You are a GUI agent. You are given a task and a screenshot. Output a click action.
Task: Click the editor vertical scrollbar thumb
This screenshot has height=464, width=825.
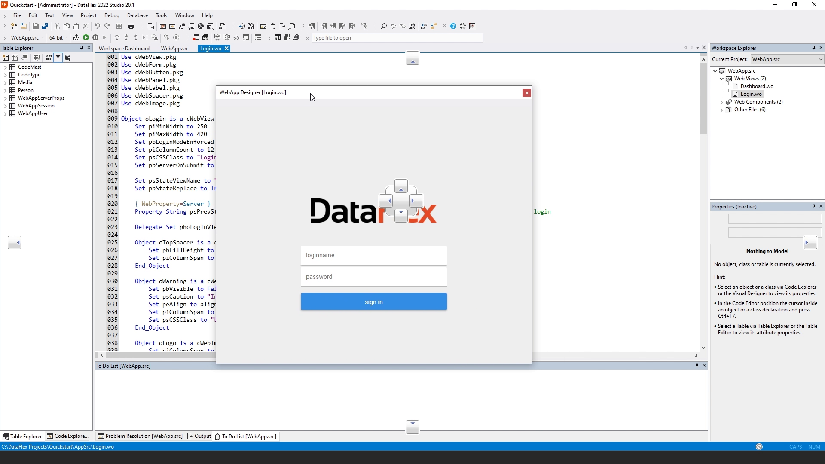pos(703,98)
